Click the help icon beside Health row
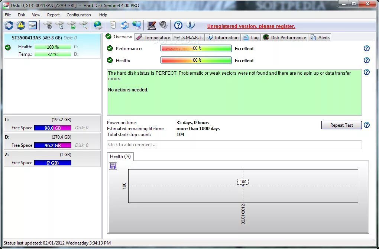Screen dimensions: 379x249 tap(367, 60)
